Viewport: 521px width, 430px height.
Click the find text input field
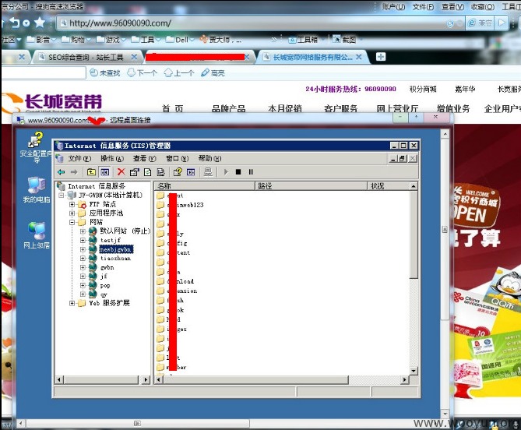(44, 72)
